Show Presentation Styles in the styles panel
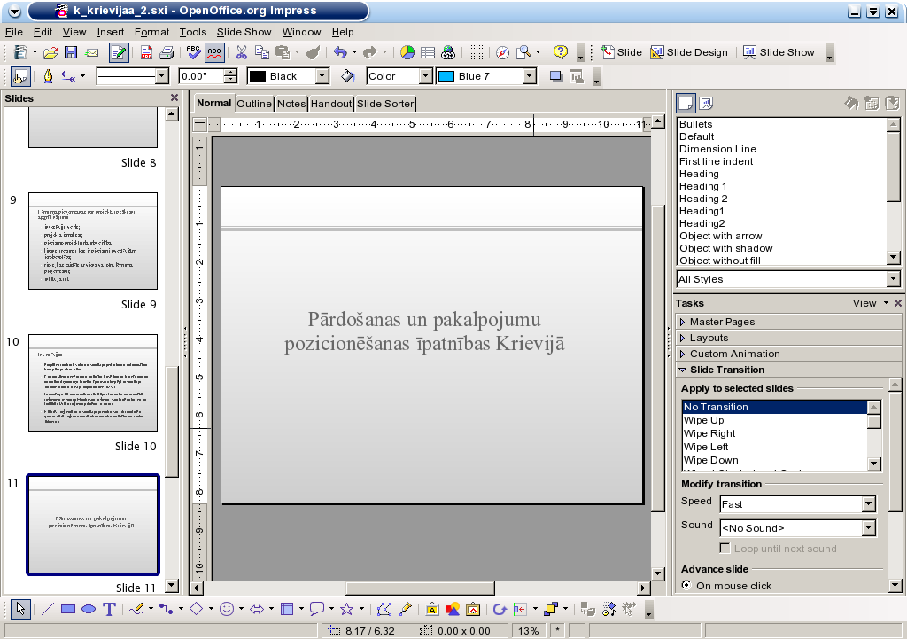907x639 pixels. coord(706,103)
